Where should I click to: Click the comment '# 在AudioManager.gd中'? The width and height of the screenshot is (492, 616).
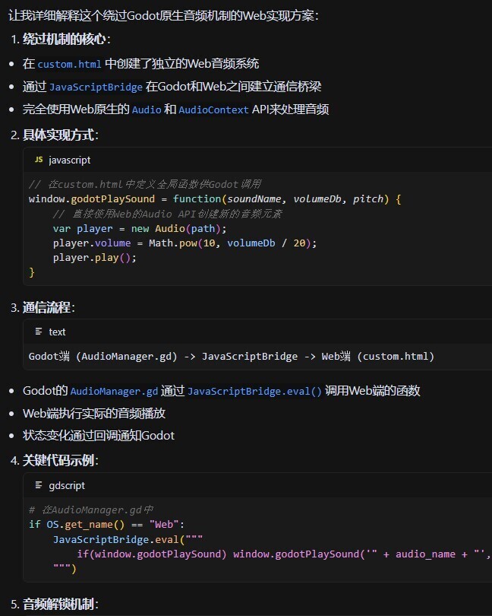click(91, 510)
